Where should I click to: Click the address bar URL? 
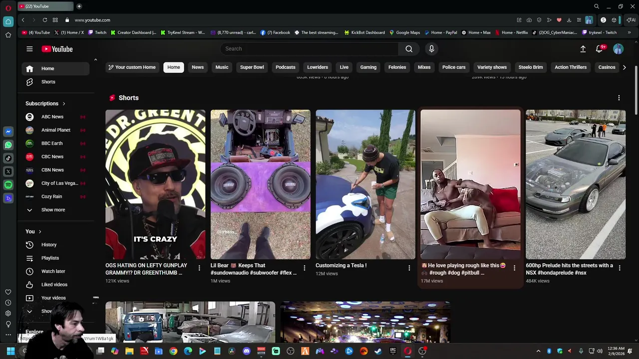pyautogui.click(x=92, y=20)
